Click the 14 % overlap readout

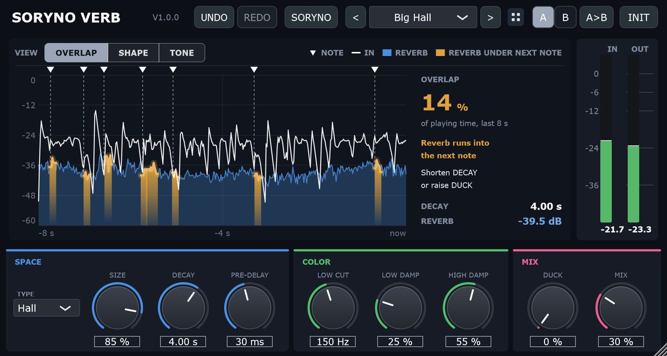[x=445, y=103]
